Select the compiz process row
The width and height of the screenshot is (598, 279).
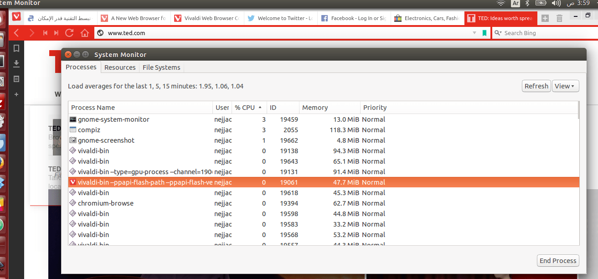323,130
